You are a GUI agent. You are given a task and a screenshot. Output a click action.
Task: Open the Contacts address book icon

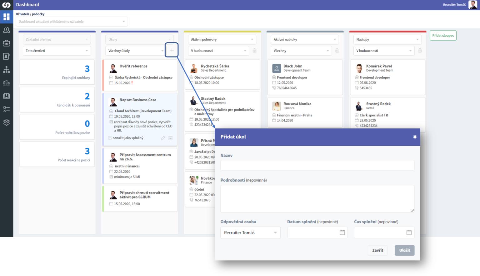click(7, 56)
